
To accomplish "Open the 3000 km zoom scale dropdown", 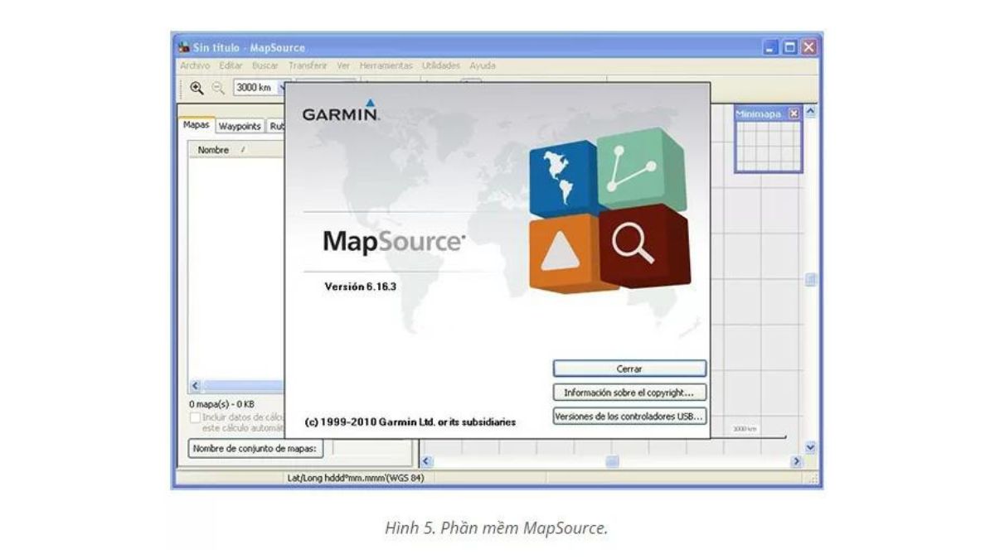I will pos(281,87).
